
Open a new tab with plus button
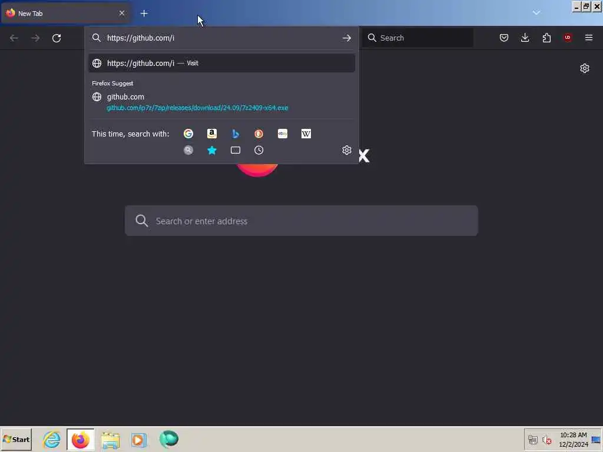[144, 14]
